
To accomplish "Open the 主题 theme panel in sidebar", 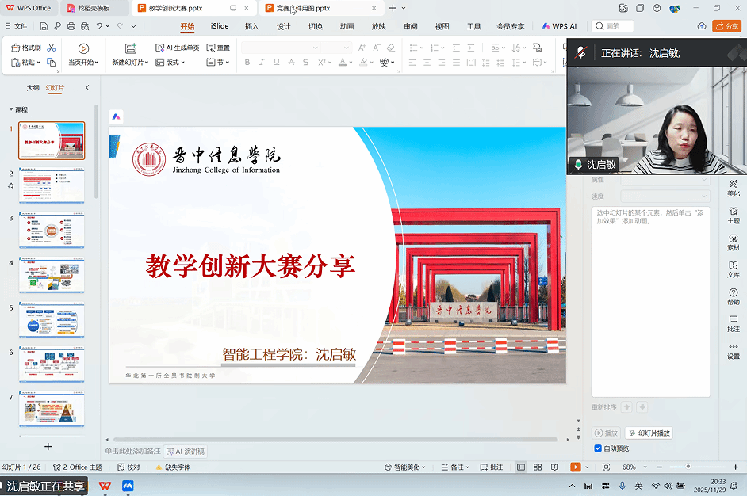I will [x=734, y=216].
